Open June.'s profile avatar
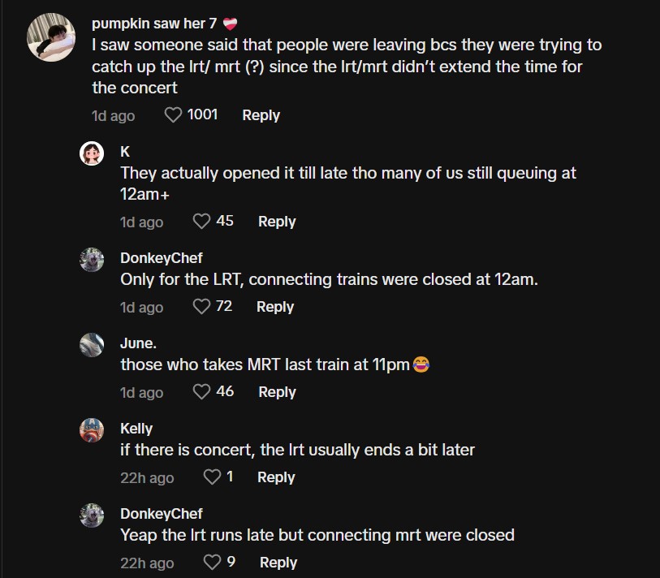Viewport: 660px width, 578px height. (x=92, y=344)
